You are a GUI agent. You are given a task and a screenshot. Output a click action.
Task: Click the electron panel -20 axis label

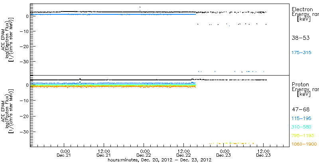tap(24, 47)
